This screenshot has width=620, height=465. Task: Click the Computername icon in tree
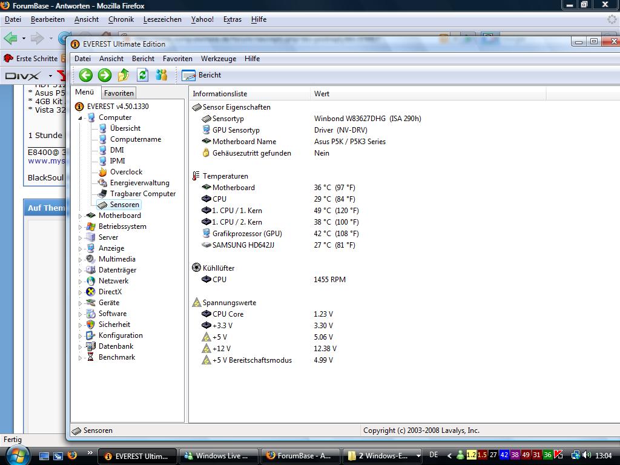103,139
